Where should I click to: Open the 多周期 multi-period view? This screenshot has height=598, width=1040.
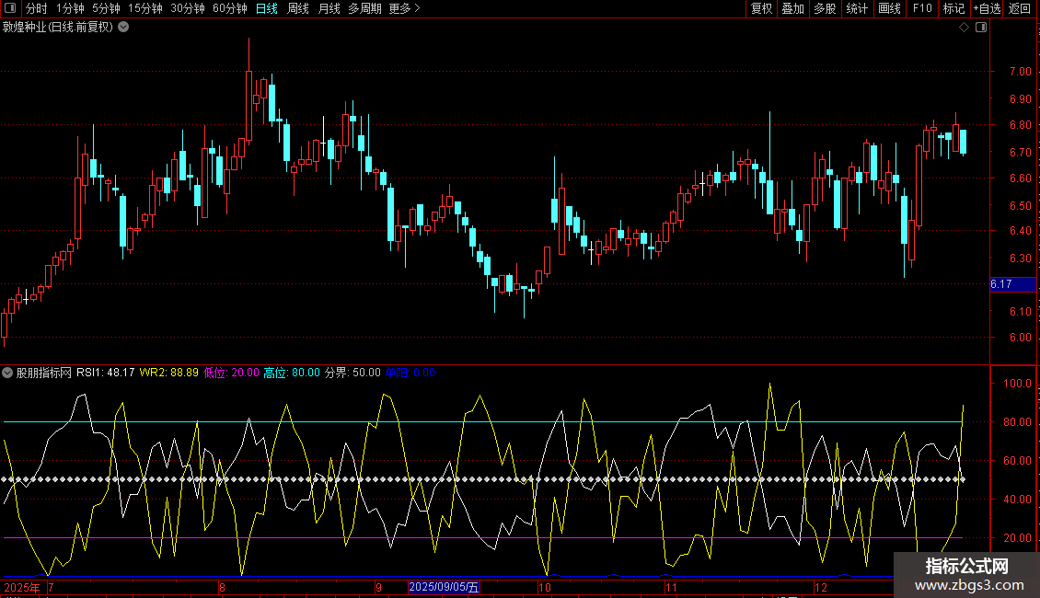[x=364, y=8]
